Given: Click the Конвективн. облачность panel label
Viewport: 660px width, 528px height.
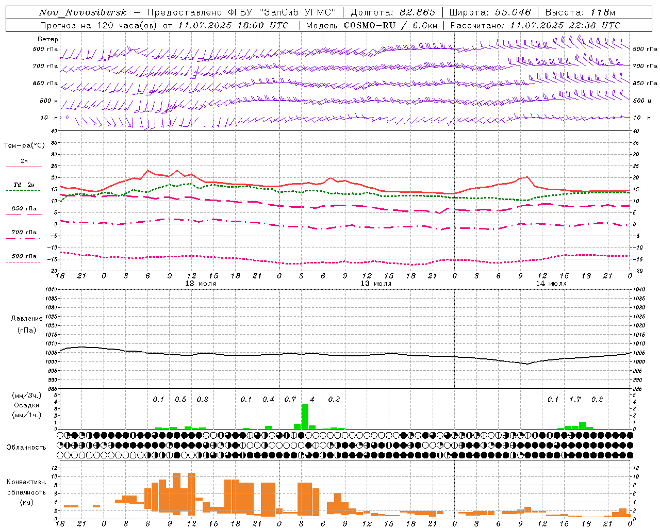Looking at the screenshot, I should point(26,487).
